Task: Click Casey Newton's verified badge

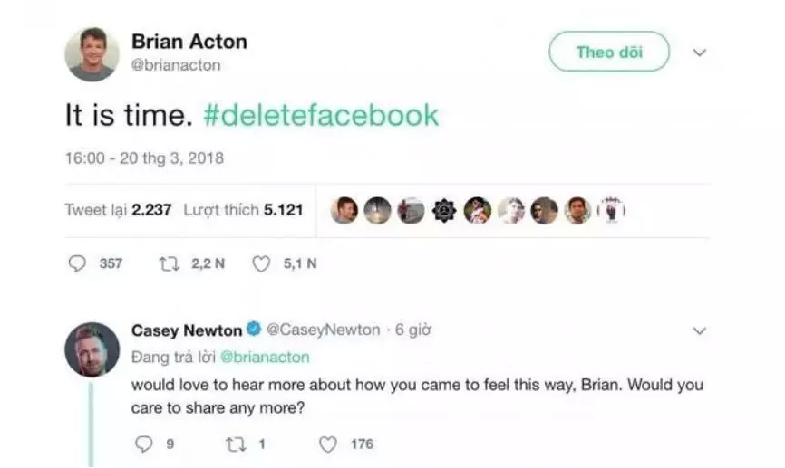Action: tap(254, 330)
